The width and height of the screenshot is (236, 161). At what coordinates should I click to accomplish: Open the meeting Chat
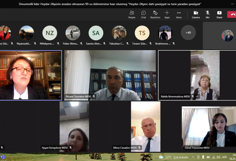(x=143, y=15)
